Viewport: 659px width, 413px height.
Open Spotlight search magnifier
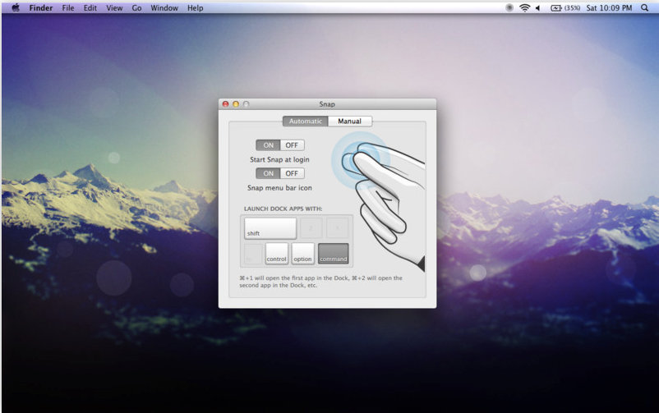(644, 7)
